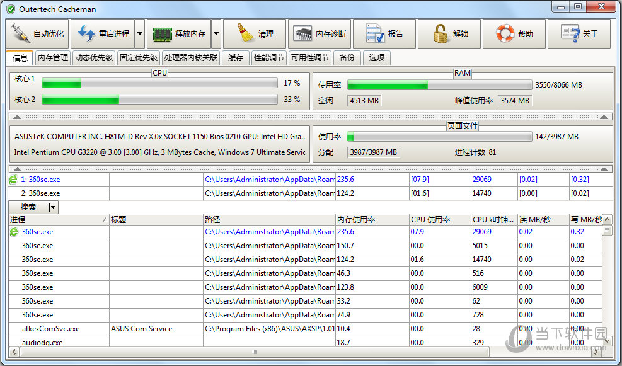This screenshot has width=622, height=366.
Task: Open the About (关于) button
Action: click(579, 34)
